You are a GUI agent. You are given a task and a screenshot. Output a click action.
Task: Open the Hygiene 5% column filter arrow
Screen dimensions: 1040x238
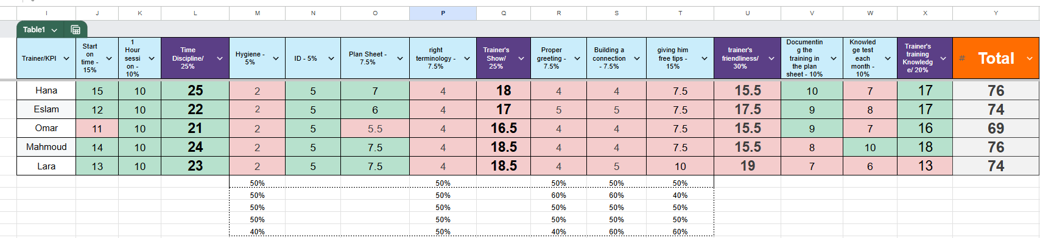[x=276, y=58]
